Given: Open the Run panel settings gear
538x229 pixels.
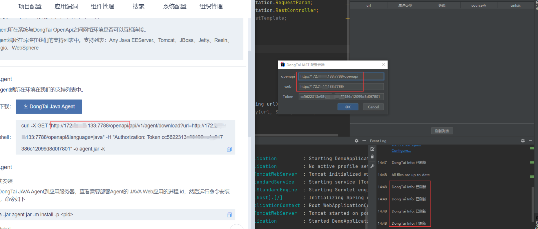Looking at the screenshot, I should click(x=356, y=141).
